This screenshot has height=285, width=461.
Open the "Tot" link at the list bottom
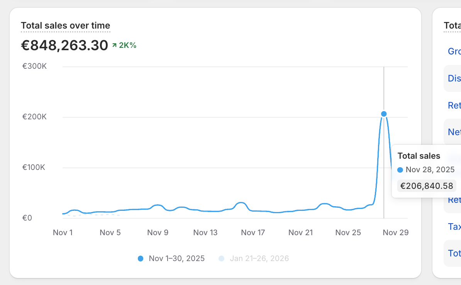(x=454, y=253)
